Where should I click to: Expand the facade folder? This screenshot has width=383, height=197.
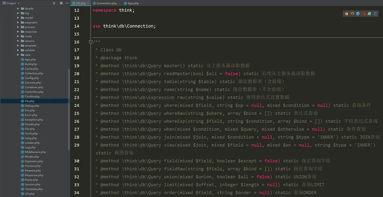(x=18, y=8)
